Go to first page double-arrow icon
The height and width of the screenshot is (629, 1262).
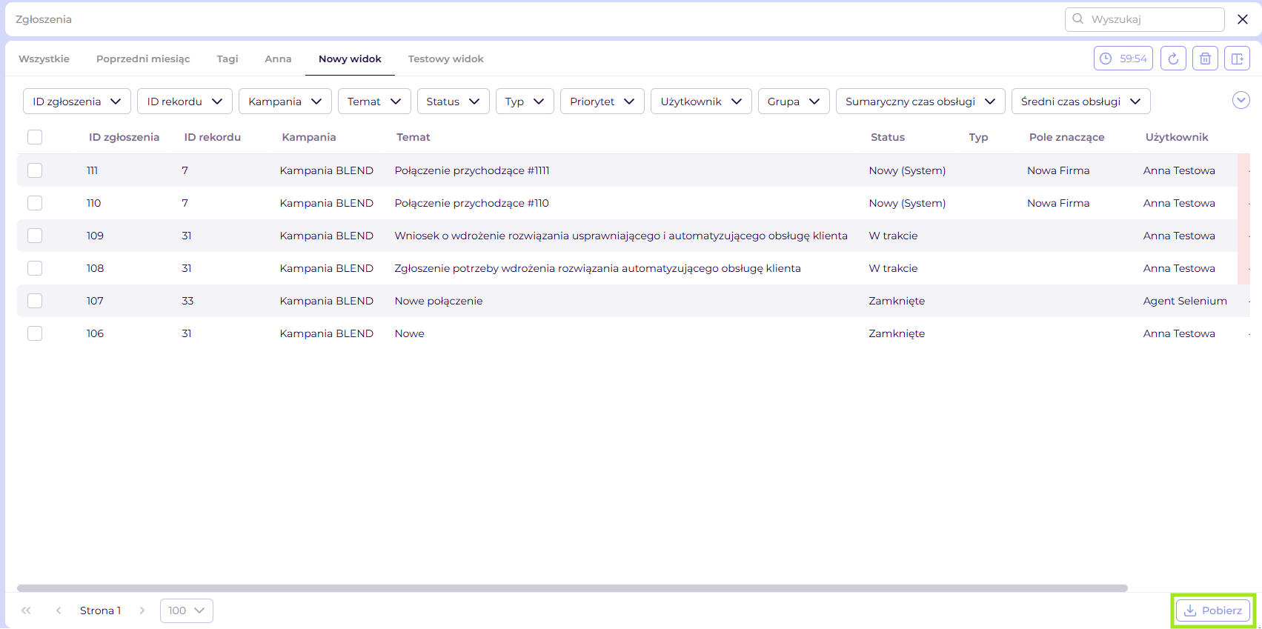[x=26, y=610]
